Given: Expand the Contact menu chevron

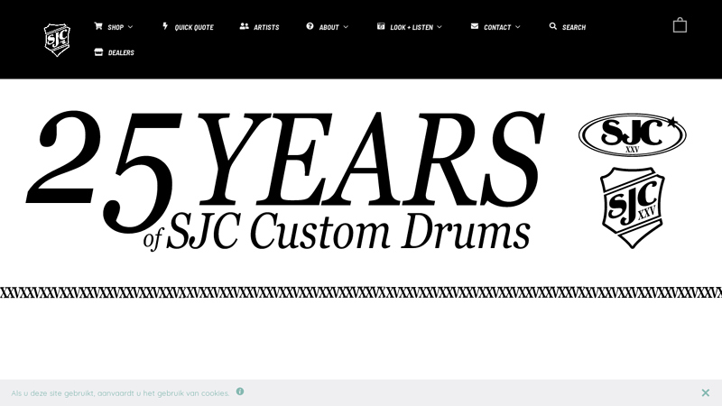Looking at the screenshot, I should pos(517,27).
